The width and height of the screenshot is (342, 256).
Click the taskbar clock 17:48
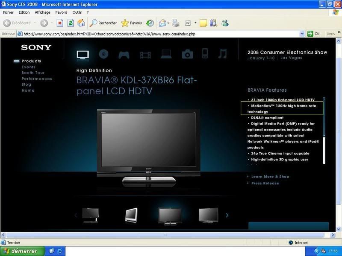(x=333, y=251)
